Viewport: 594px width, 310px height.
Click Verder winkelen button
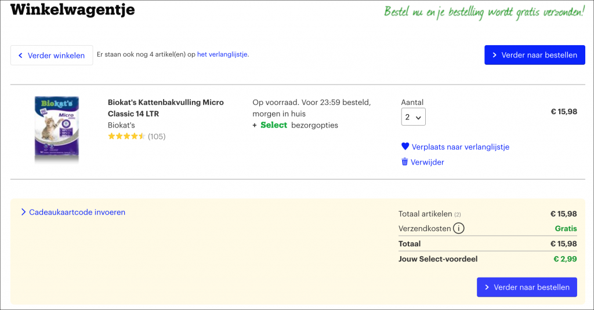pos(52,55)
